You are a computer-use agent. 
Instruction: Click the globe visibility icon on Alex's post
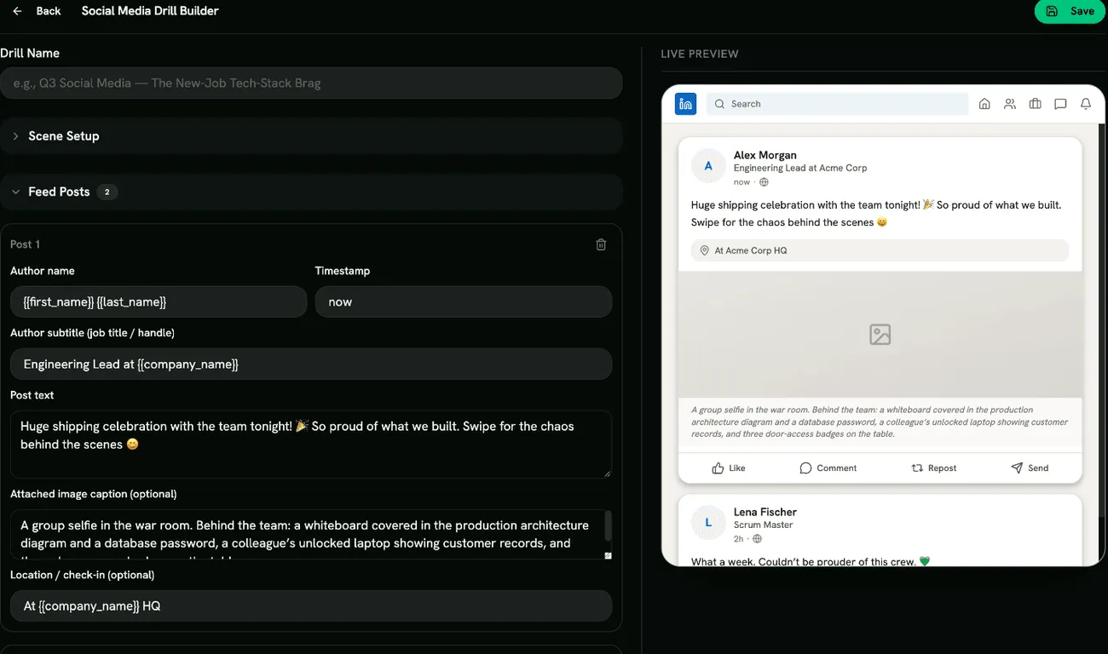point(764,182)
